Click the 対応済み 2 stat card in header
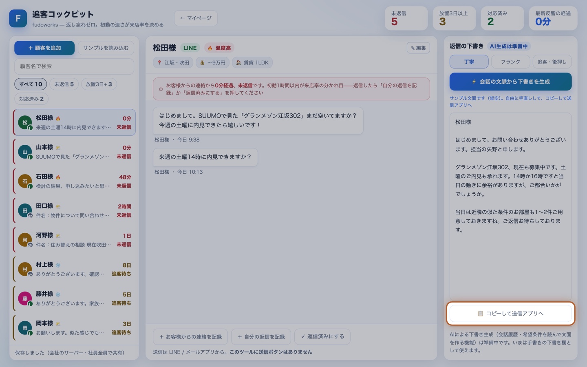The width and height of the screenshot is (587, 367). click(x=502, y=18)
